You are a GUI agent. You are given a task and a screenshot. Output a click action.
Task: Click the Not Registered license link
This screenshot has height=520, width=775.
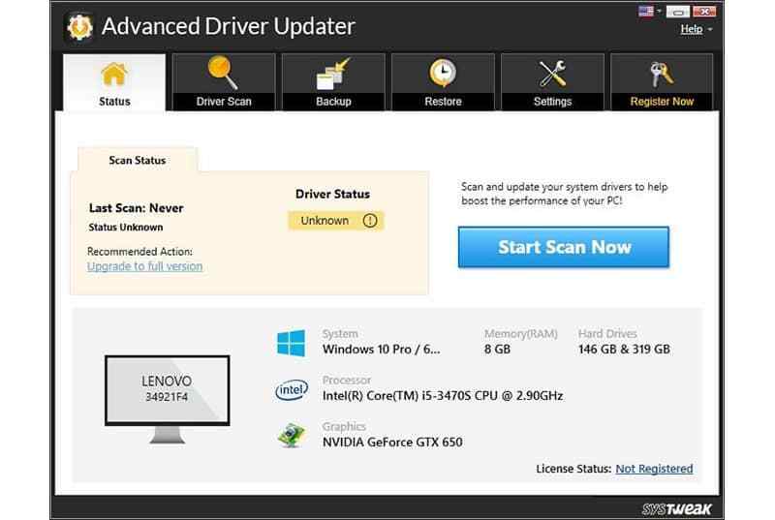coord(654,469)
